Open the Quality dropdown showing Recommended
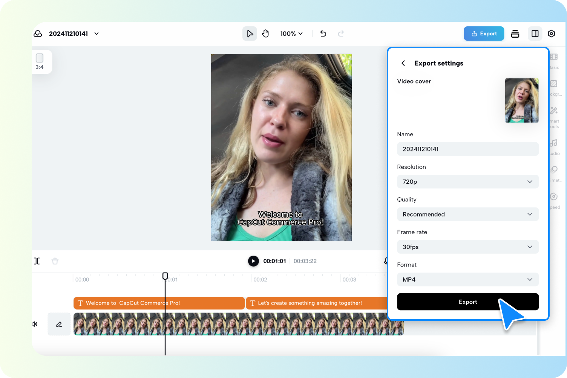567x378 pixels. pyautogui.click(x=468, y=214)
